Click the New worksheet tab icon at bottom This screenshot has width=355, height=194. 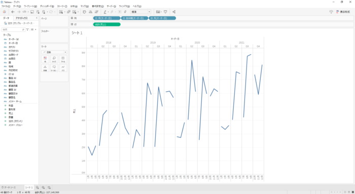click(38, 187)
